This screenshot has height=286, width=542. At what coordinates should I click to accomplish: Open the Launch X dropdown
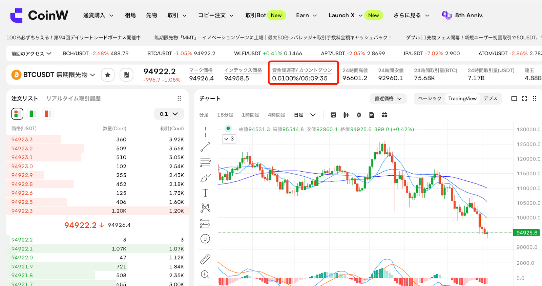(x=346, y=15)
